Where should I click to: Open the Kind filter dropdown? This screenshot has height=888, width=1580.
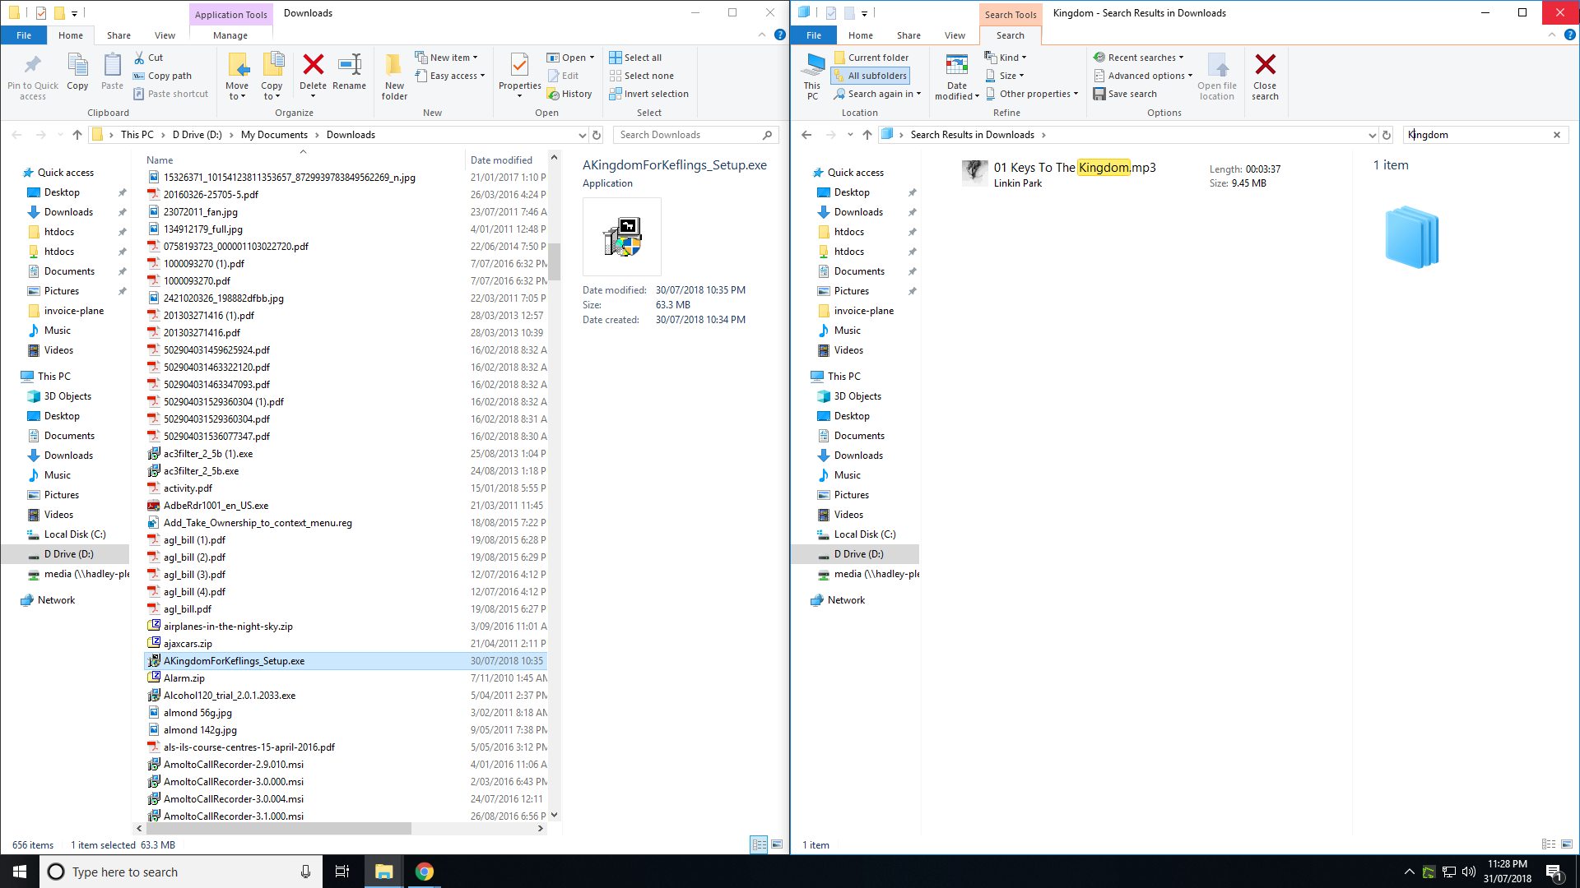pos(1006,58)
